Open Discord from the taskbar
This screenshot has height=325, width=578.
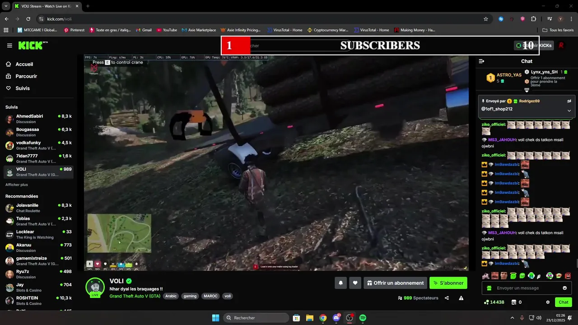[x=336, y=318]
